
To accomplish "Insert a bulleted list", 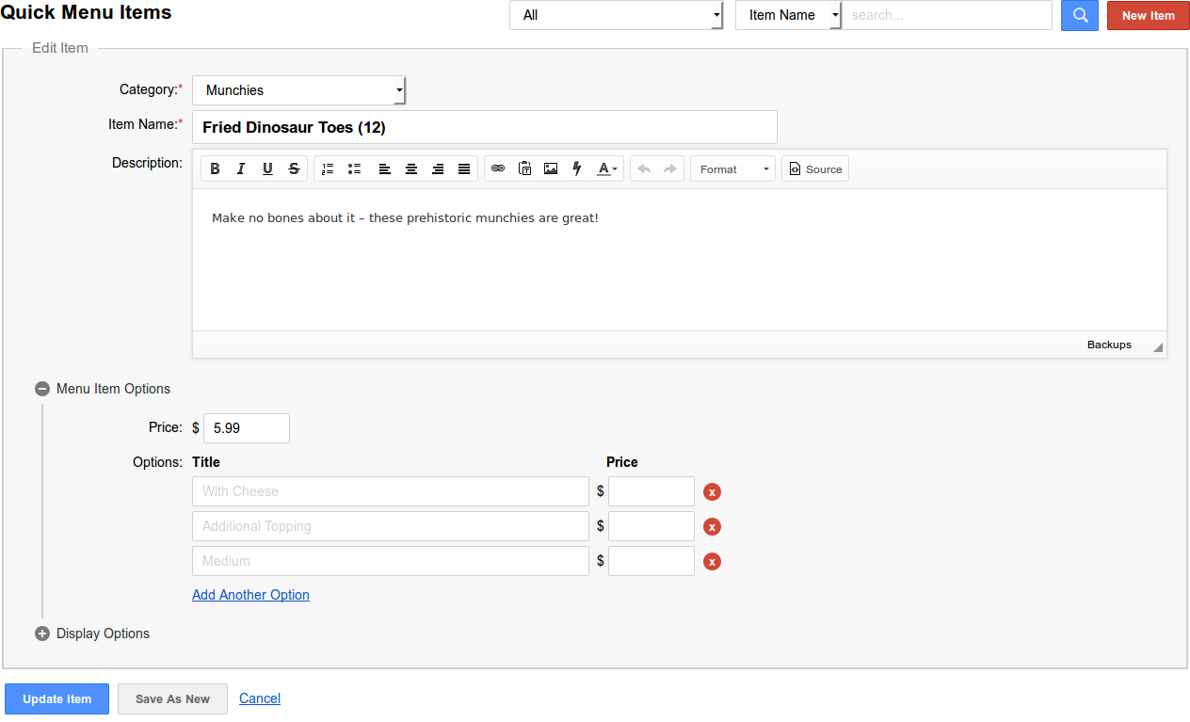I will [x=354, y=169].
